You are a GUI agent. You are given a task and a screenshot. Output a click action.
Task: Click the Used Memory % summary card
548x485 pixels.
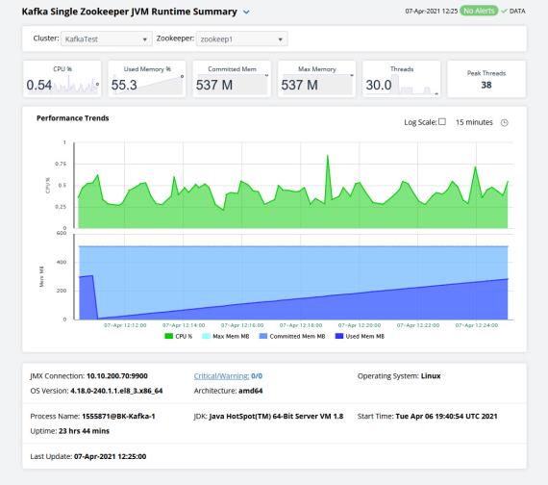click(147, 79)
